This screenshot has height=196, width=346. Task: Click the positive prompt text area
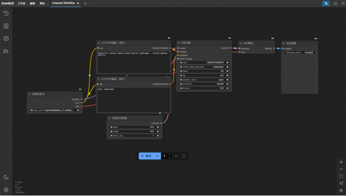133,62
